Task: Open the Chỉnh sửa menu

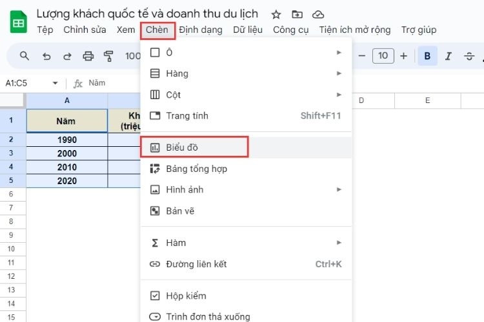Action: 85,30
